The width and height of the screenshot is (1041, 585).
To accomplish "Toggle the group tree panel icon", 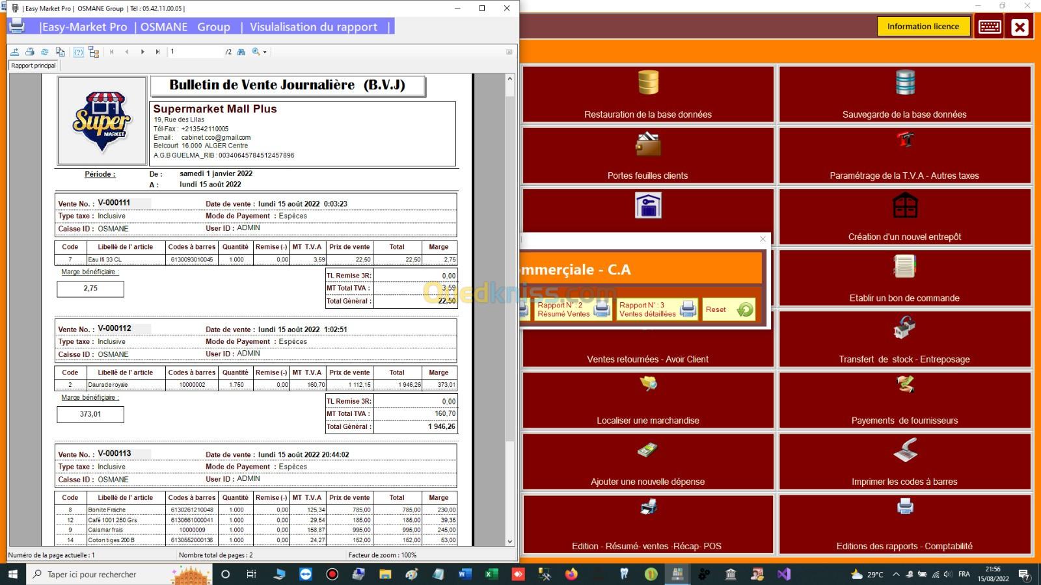I will click(x=94, y=52).
